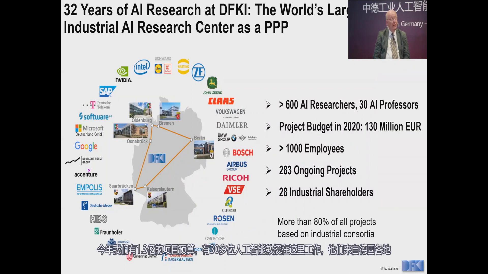The height and width of the screenshot is (274, 488).
Task: Click the BMW Group logo
Action: (x=237, y=138)
